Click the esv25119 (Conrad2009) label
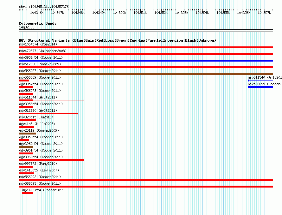The image size is (282, 215). [x=39, y=130]
